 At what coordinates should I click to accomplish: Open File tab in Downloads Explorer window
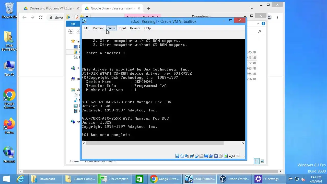73,24
